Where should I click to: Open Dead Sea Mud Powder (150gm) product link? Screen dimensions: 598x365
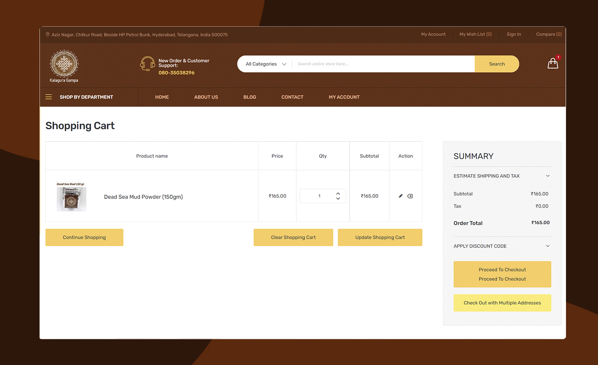[x=143, y=197]
